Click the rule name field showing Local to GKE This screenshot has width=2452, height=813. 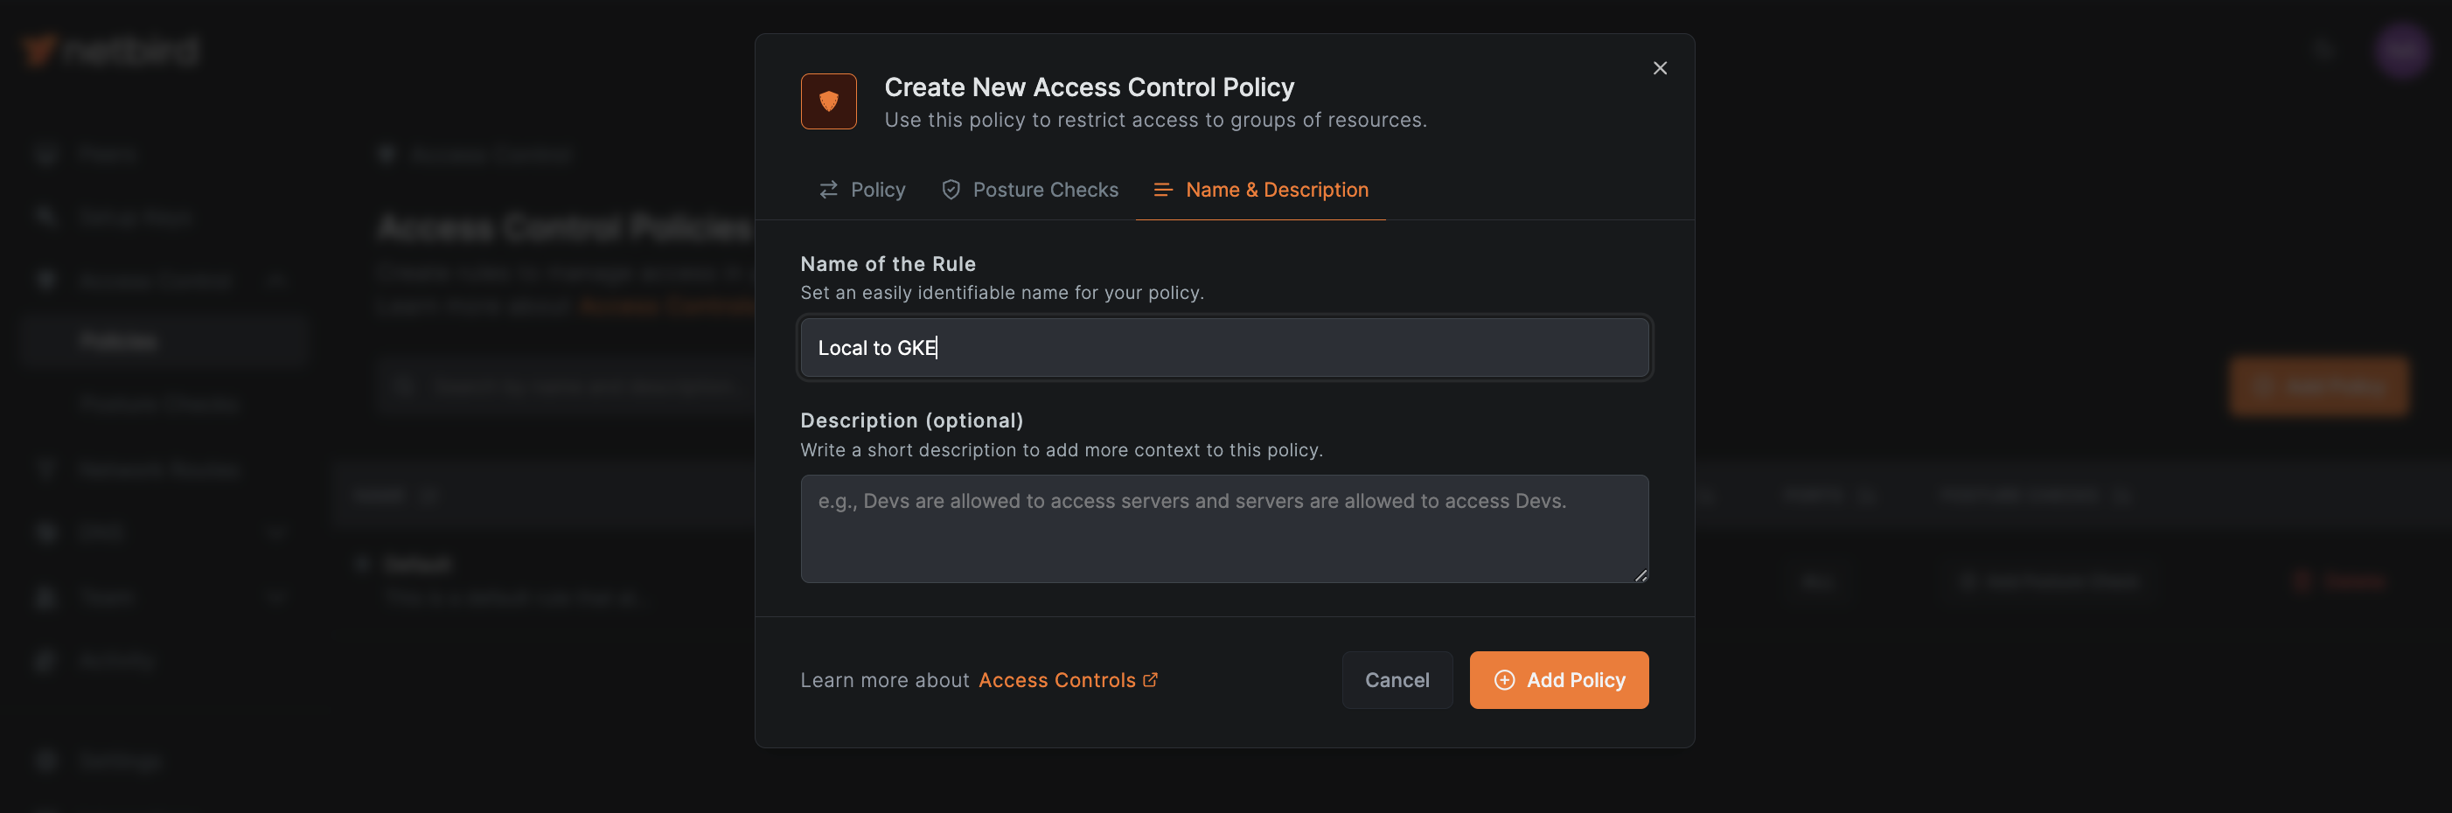pos(1224,346)
